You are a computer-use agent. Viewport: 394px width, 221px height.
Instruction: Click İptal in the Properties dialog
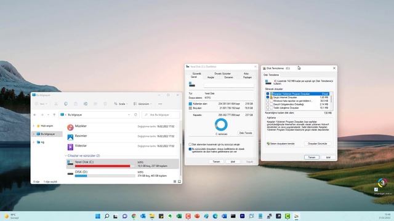pyautogui.click(x=233, y=161)
